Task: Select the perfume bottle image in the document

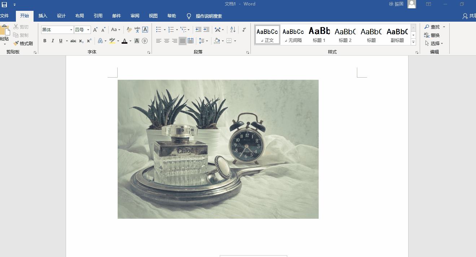Action: pyautogui.click(x=218, y=149)
